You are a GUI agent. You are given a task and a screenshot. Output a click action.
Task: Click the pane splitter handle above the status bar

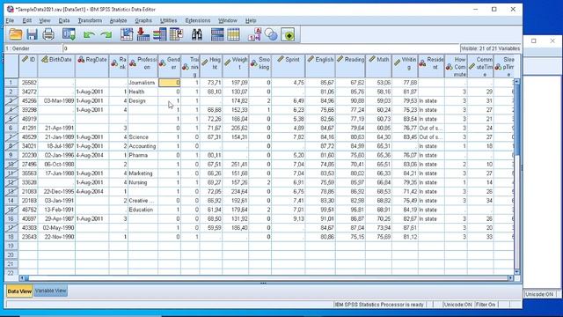coord(263,284)
